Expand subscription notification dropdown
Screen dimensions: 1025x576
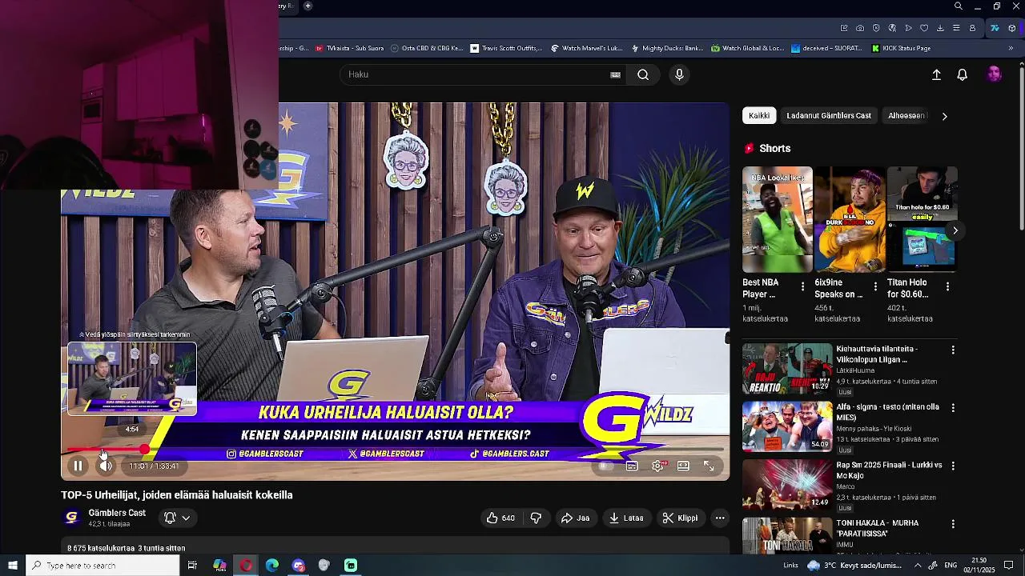pyautogui.click(x=186, y=518)
